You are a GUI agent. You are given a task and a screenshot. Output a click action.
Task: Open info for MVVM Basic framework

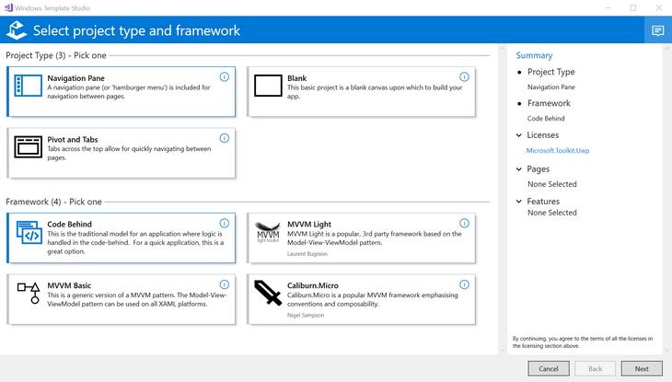pos(224,284)
